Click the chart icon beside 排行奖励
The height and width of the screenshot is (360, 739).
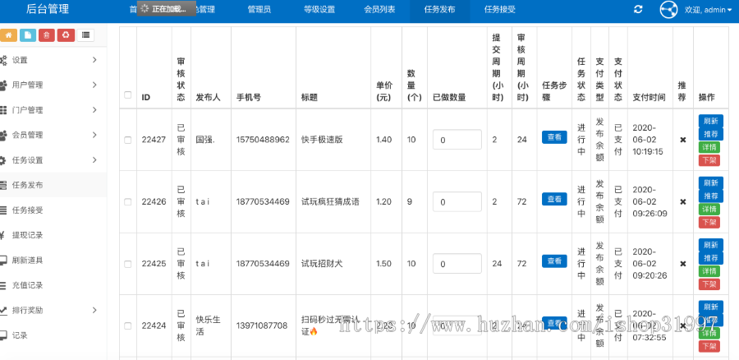(x=3, y=310)
